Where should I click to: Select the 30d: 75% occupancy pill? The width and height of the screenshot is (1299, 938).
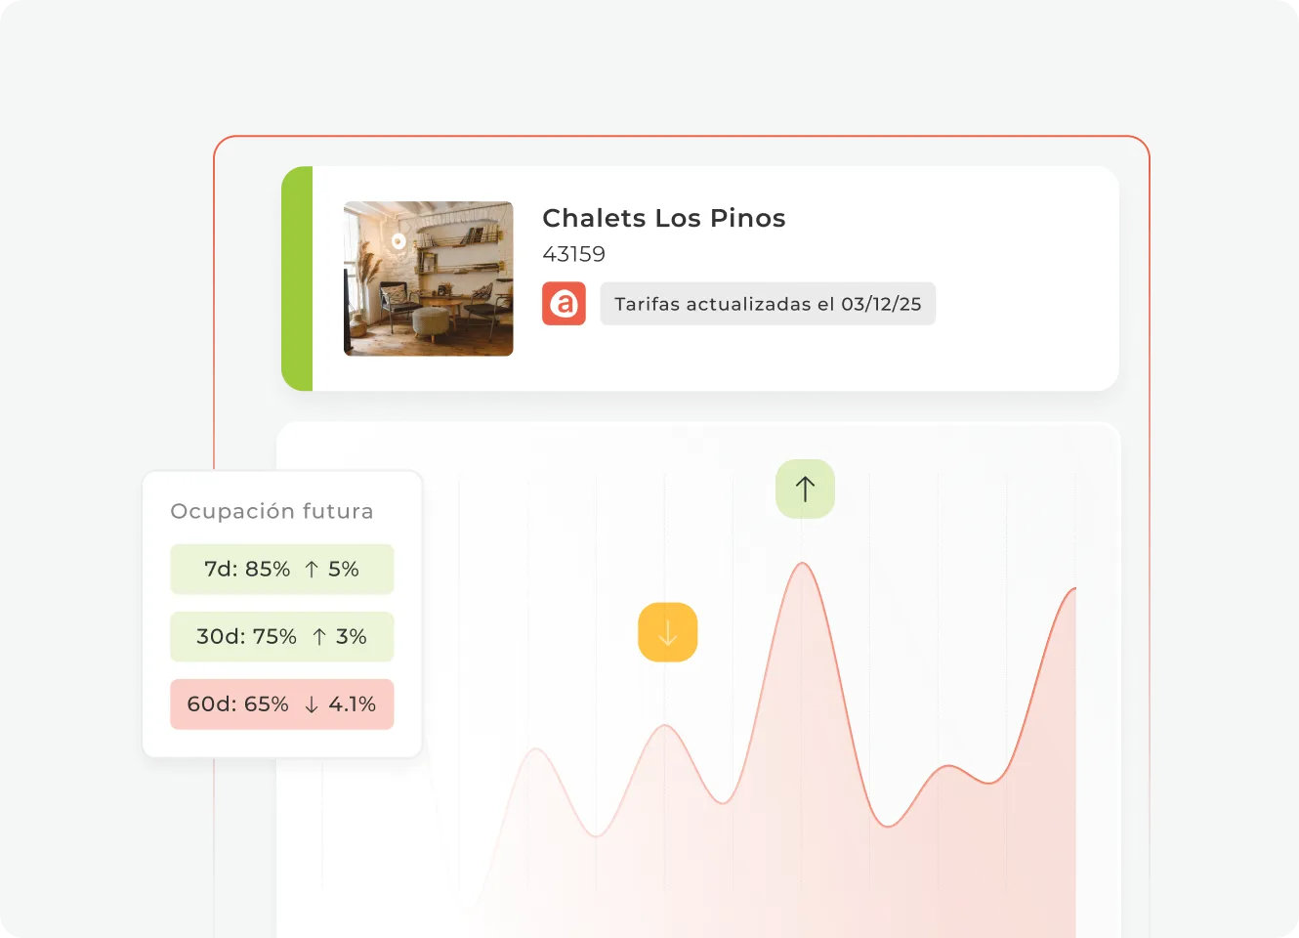281,637
